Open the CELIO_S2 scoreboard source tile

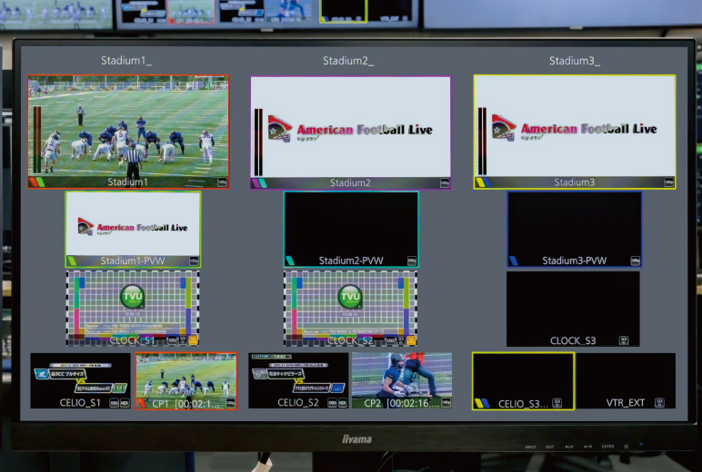[x=298, y=379]
